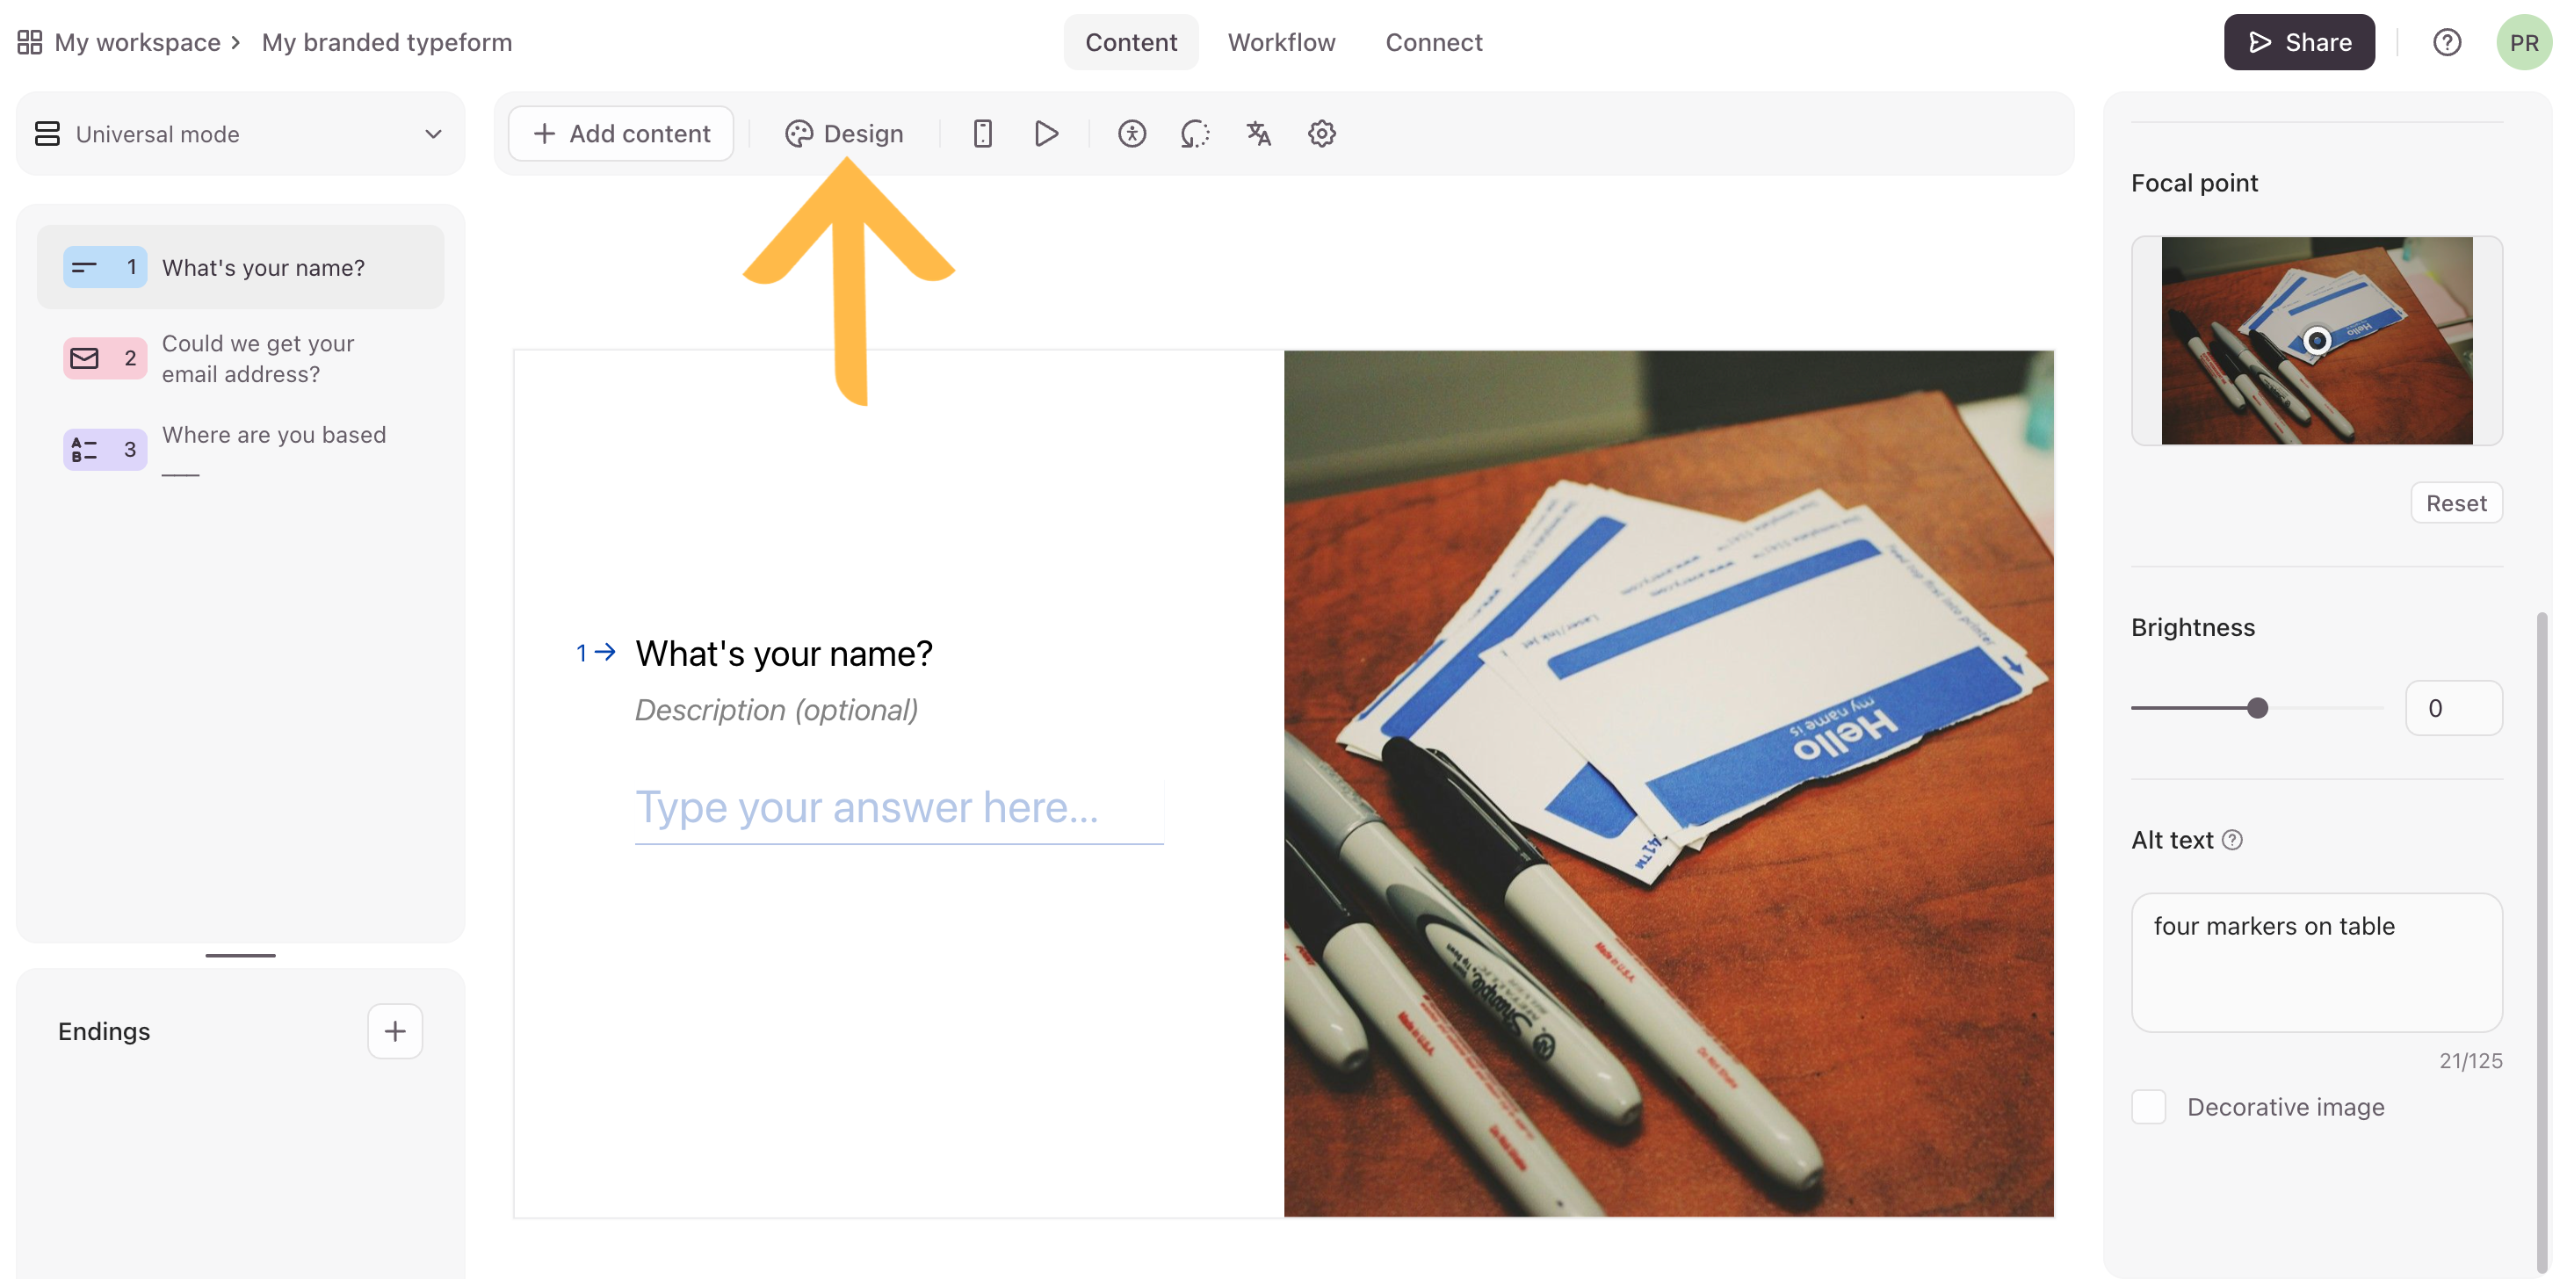This screenshot has width=2567, height=1279.
Task: Go to My workspace
Action: click(x=138, y=42)
